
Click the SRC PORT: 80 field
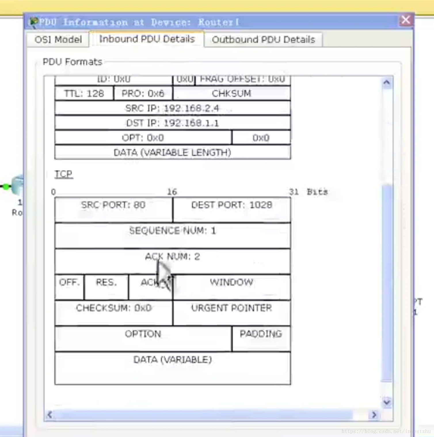tap(113, 210)
